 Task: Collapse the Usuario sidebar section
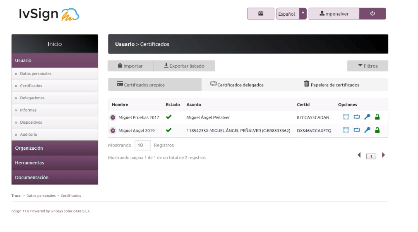coord(55,60)
